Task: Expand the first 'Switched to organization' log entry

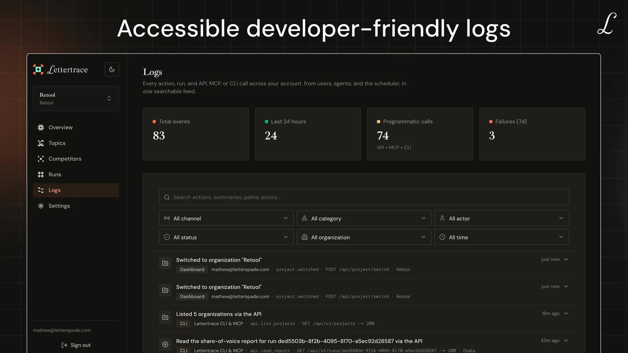Action: [x=566, y=260]
